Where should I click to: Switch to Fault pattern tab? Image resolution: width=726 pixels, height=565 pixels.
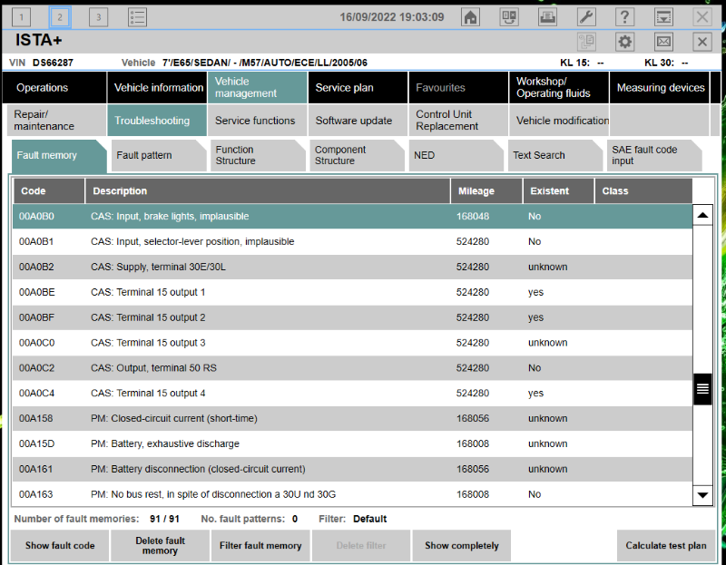click(x=158, y=155)
